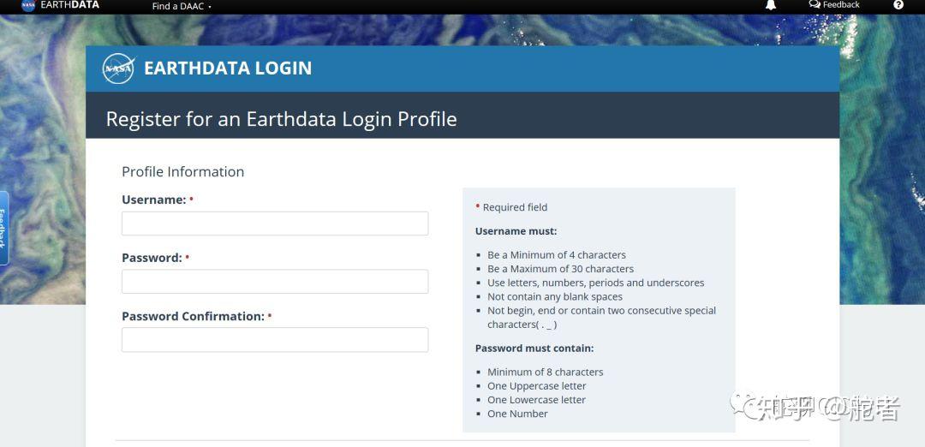Click the Password field label
The width and height of the screenshot is (925, 447).
[x=152, y=258]
